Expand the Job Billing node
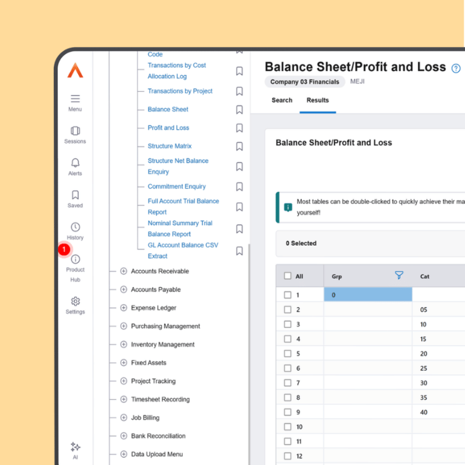The height and width of the screenshot is (465, 465). click(123, 417)
